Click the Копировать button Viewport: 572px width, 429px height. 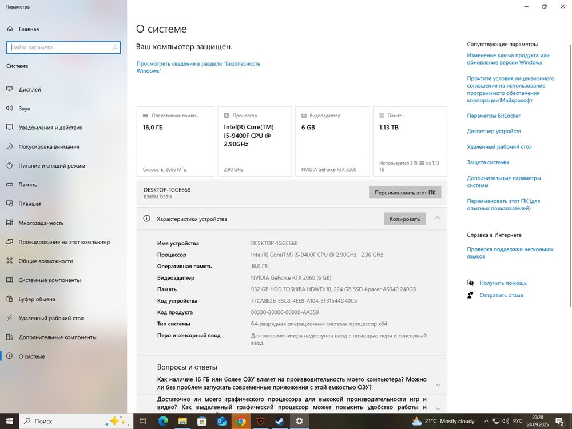pyautogui.click(x=404, y=219)
